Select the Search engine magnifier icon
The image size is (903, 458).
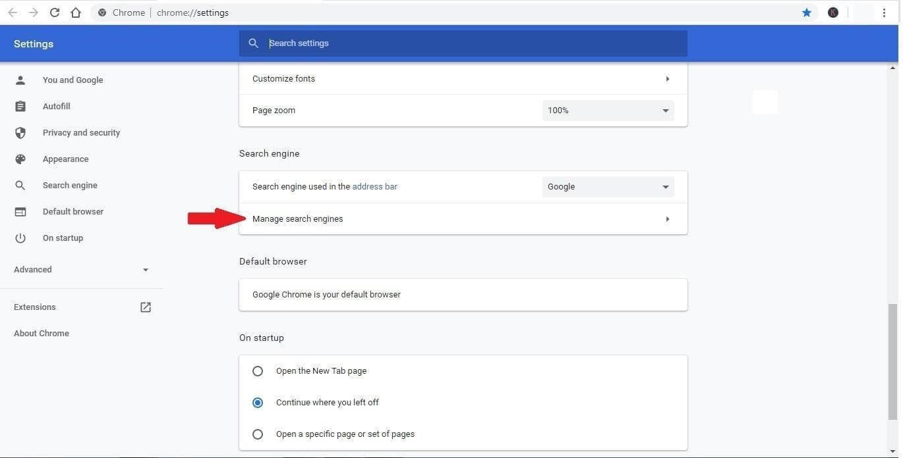coord(20,185)
